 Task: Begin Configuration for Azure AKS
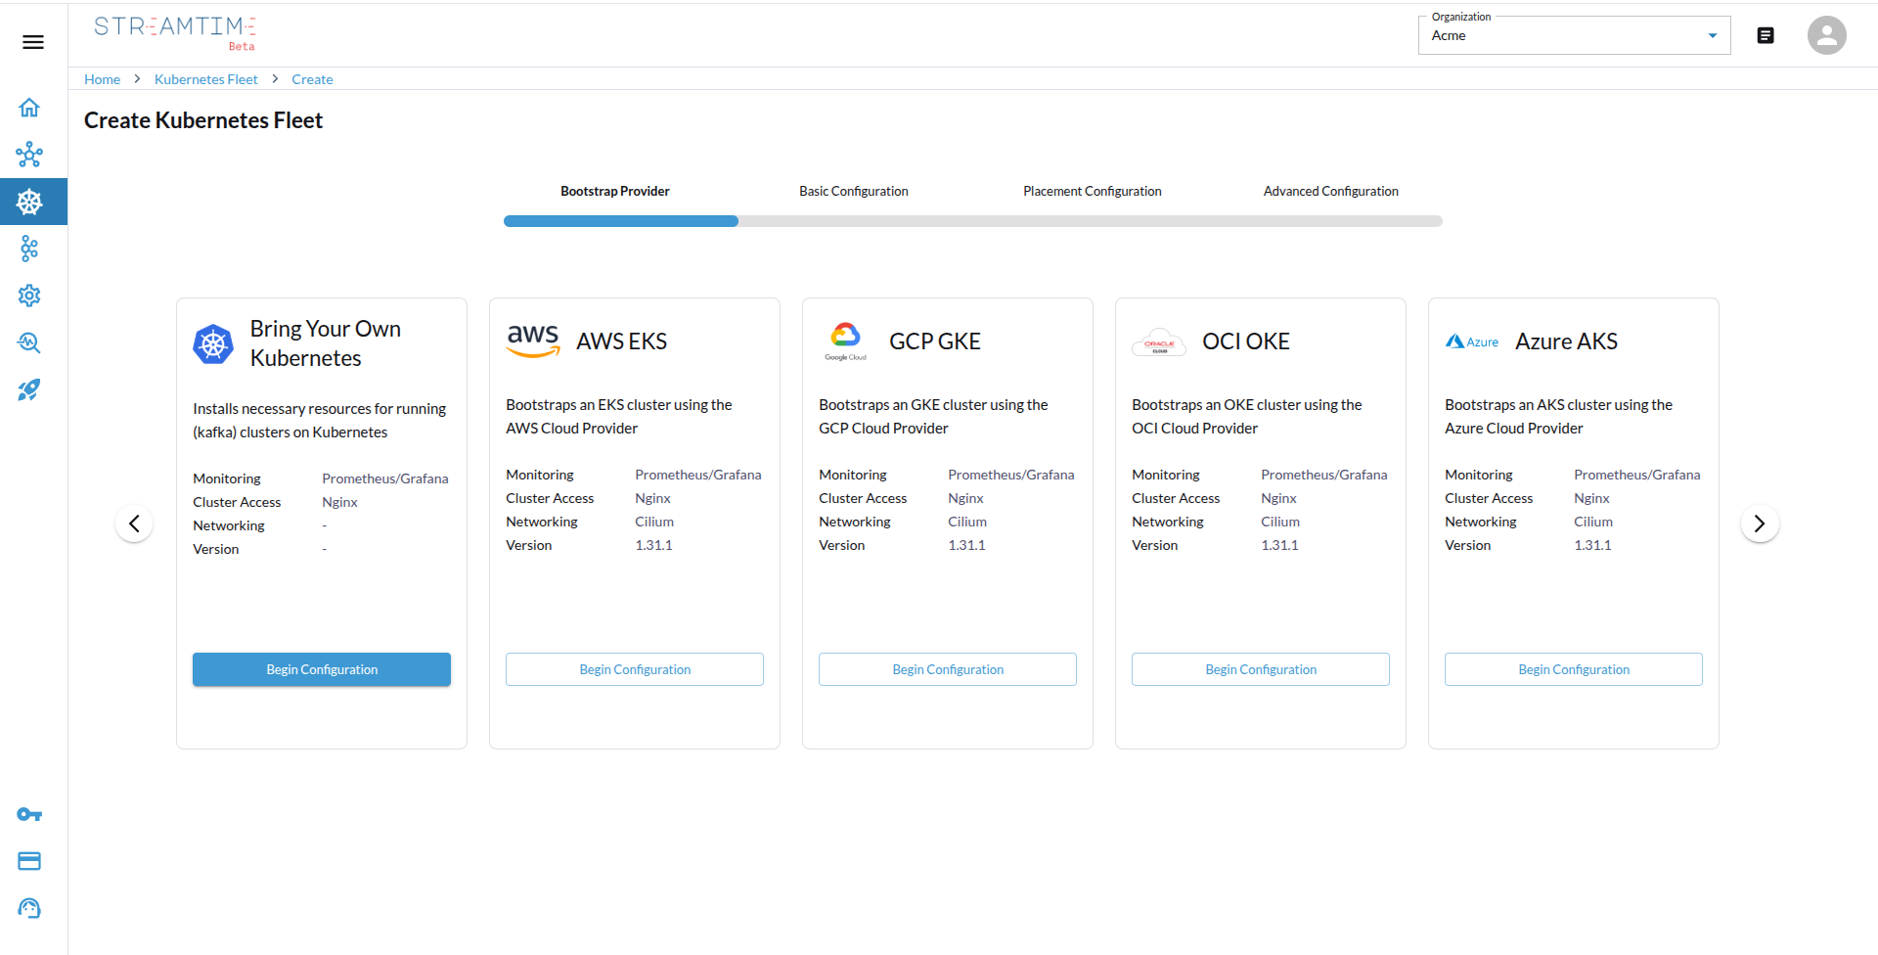point(1574,669)
